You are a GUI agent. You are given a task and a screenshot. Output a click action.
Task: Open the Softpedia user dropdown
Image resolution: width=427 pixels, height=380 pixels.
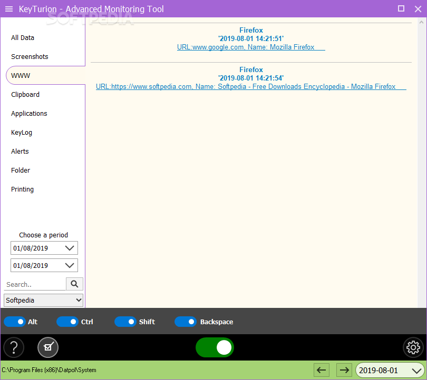coord(43,300)
